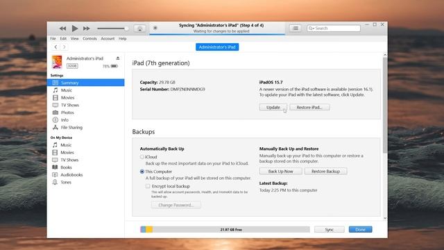Open the View menu

75,39
